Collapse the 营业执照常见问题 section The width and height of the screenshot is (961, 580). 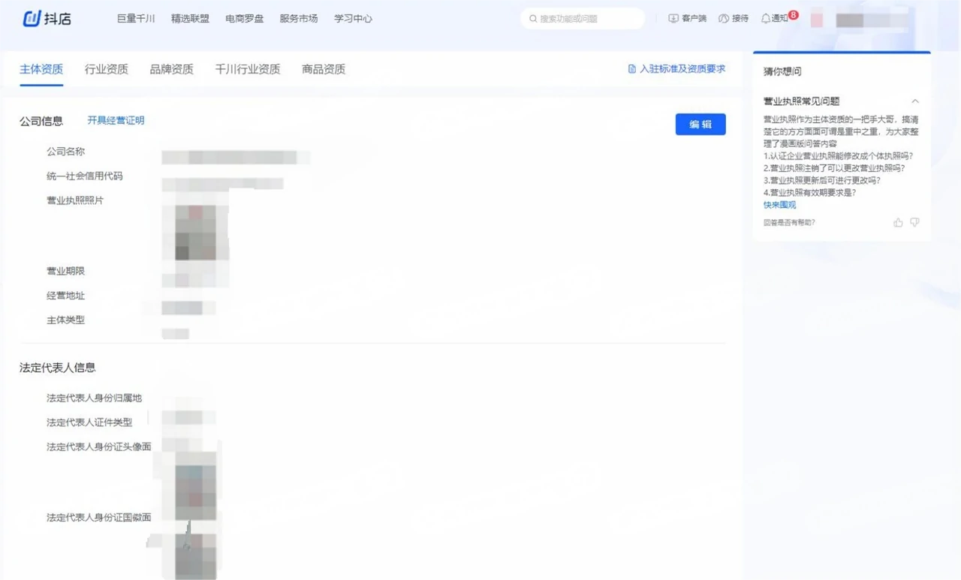point(914,101)
